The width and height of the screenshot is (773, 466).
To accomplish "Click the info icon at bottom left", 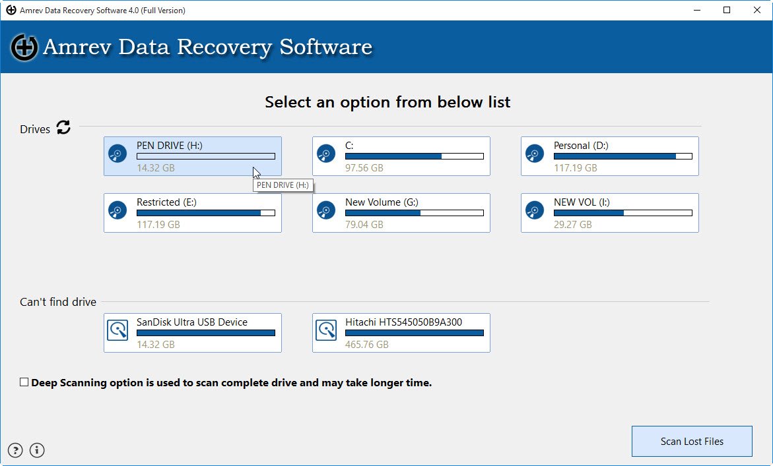I will 37,450.
